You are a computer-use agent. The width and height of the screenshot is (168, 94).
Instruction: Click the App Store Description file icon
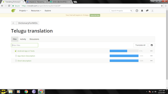point(16,56)
